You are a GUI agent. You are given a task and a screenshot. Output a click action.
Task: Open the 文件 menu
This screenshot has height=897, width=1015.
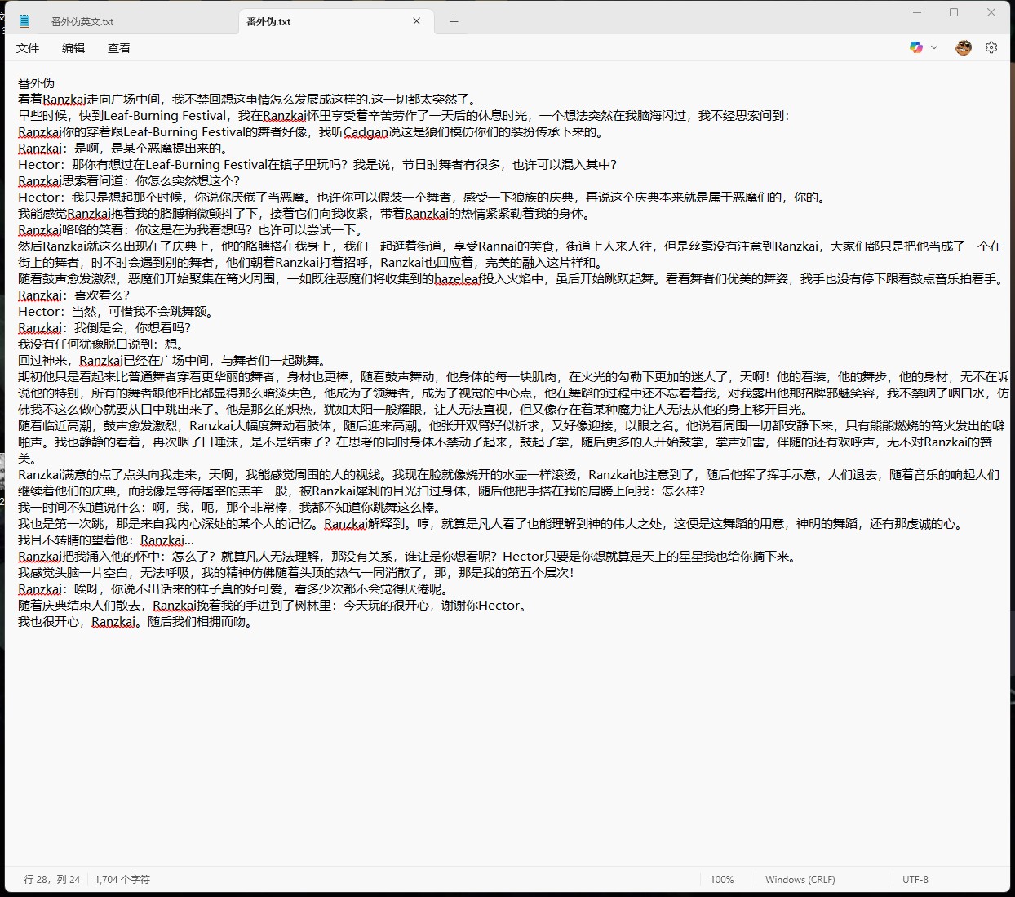pos(28,48)
